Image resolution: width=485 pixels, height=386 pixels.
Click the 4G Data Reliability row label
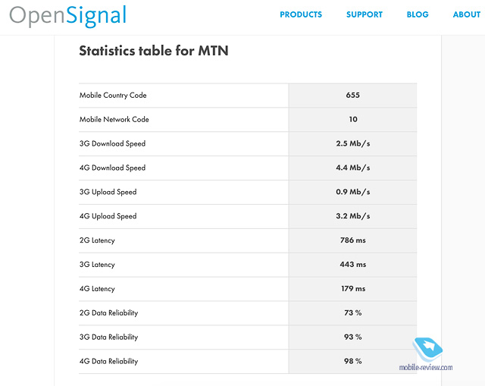pyautogui.click(x=108, y=362)
